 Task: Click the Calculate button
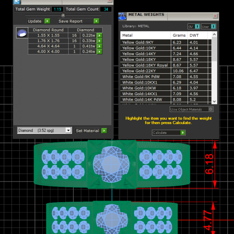[168, 133]
